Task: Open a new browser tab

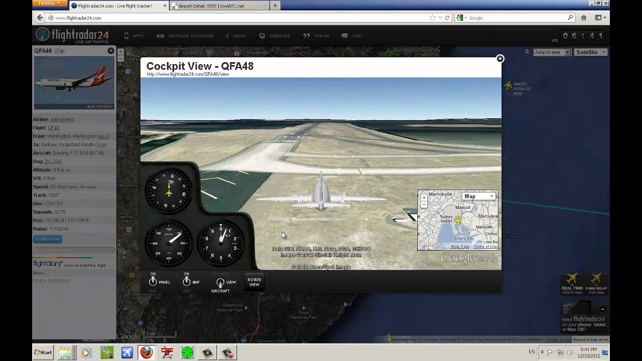Action: pyautogui.click(x=275, y=6)
